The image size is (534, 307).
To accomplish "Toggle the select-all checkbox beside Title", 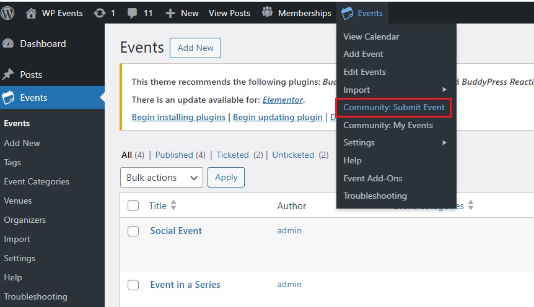I will coord(133,205).
